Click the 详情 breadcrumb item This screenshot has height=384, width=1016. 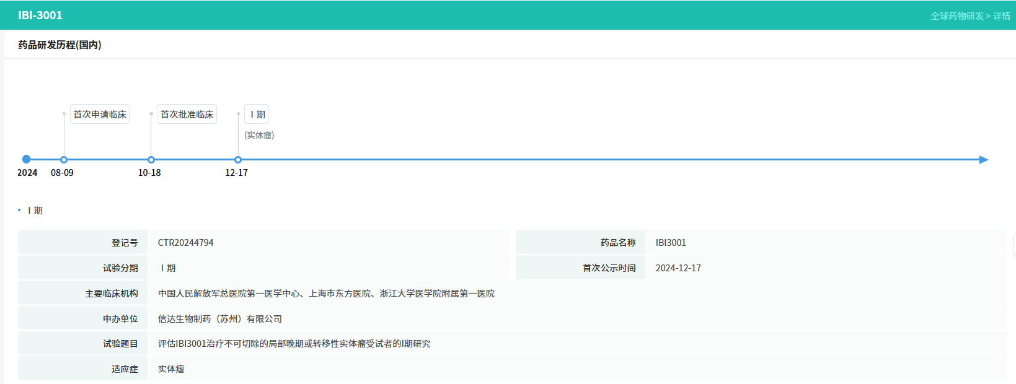[1002, 16]
